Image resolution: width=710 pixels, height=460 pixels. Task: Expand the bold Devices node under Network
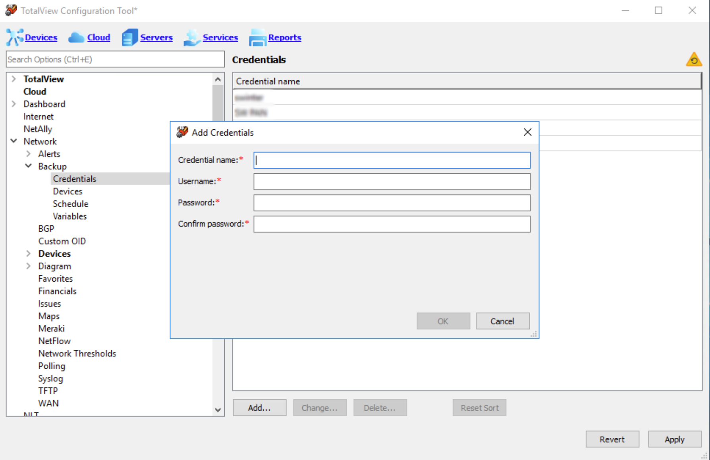(29, 253)
